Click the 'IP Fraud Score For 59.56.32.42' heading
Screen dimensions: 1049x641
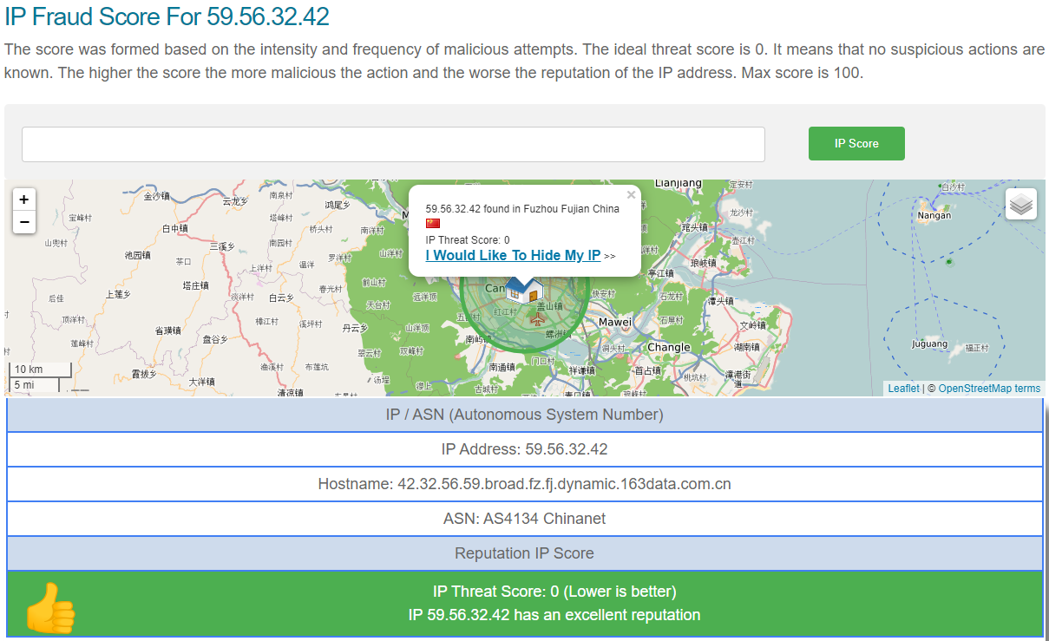click(167, 16)
